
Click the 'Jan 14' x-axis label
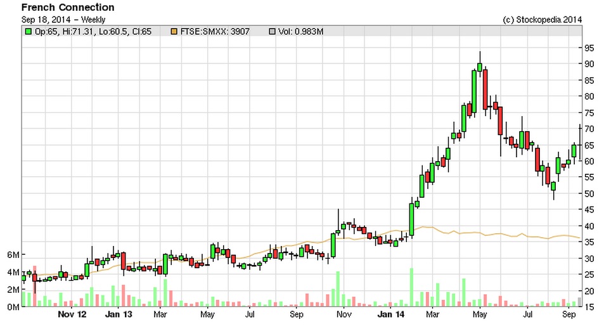[x=391, y=314]
